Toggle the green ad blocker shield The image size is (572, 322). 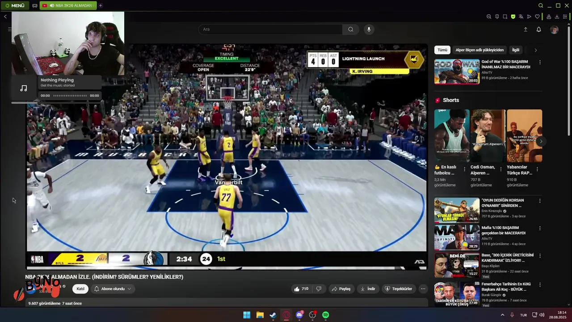[513, 17]
